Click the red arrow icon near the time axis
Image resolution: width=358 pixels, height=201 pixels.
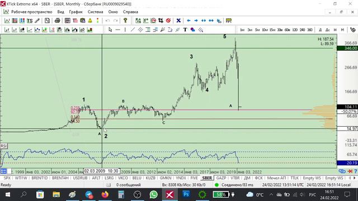(x=350, y=171)
